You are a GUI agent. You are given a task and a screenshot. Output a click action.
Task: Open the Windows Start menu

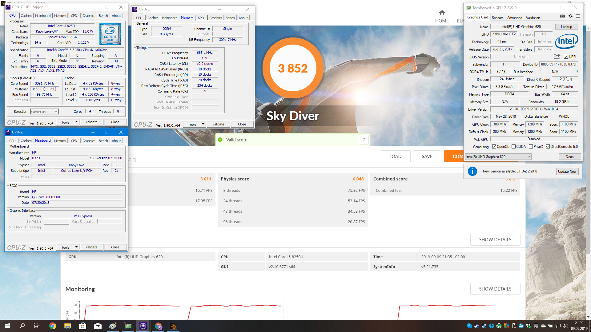click(7, 326)
